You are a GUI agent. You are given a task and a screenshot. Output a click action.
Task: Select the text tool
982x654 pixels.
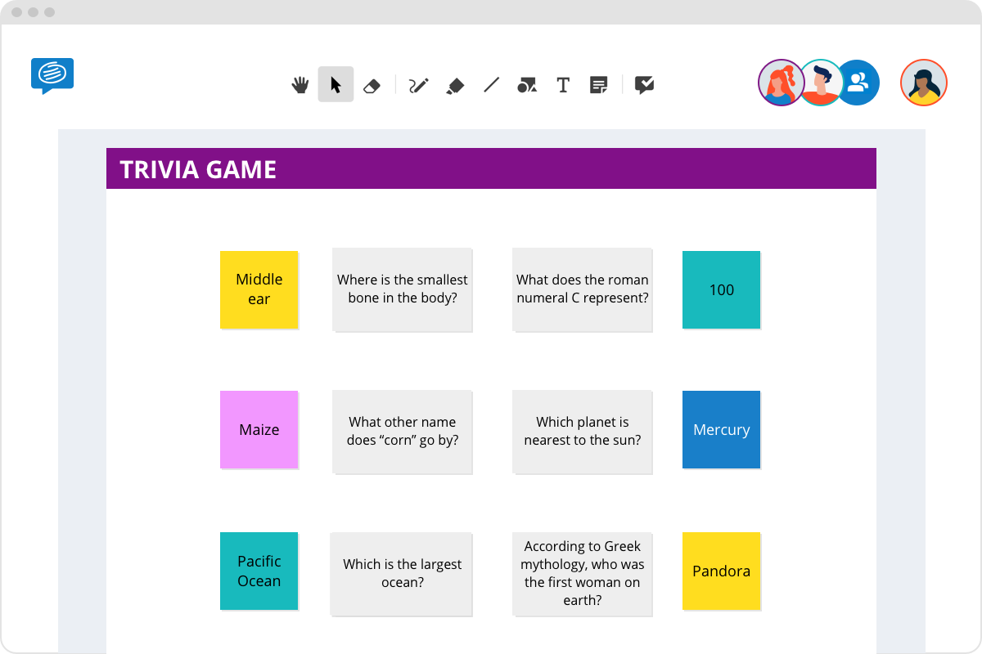(x=563, y=85)
